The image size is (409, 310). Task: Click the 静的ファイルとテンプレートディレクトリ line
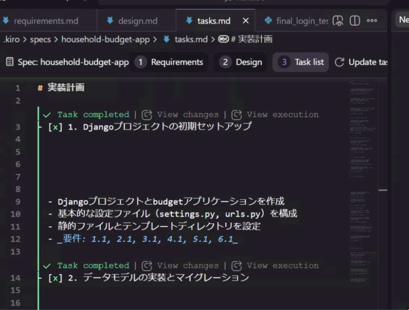154,227
